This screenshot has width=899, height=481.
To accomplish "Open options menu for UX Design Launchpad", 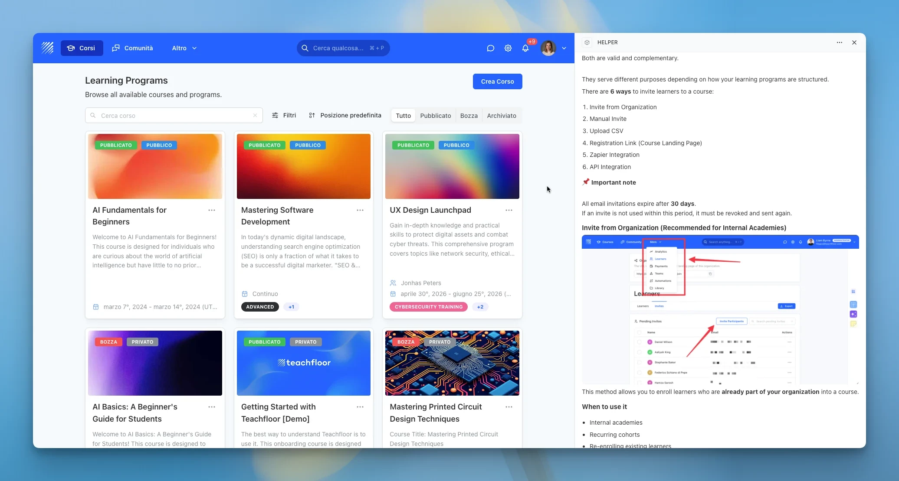I will point(509,210).
